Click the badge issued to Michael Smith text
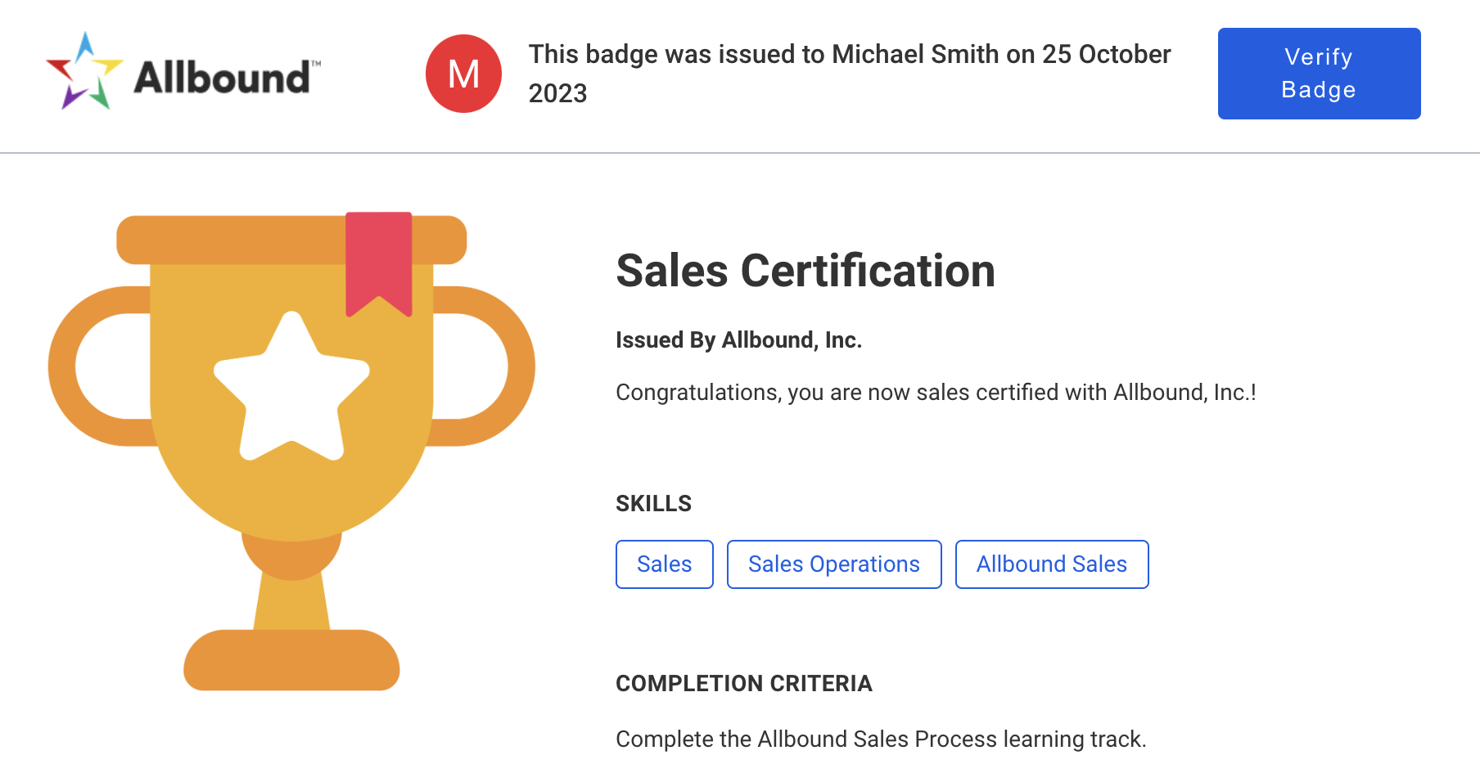This screenshot has width=1480, height=782. (x=850, y=74)
